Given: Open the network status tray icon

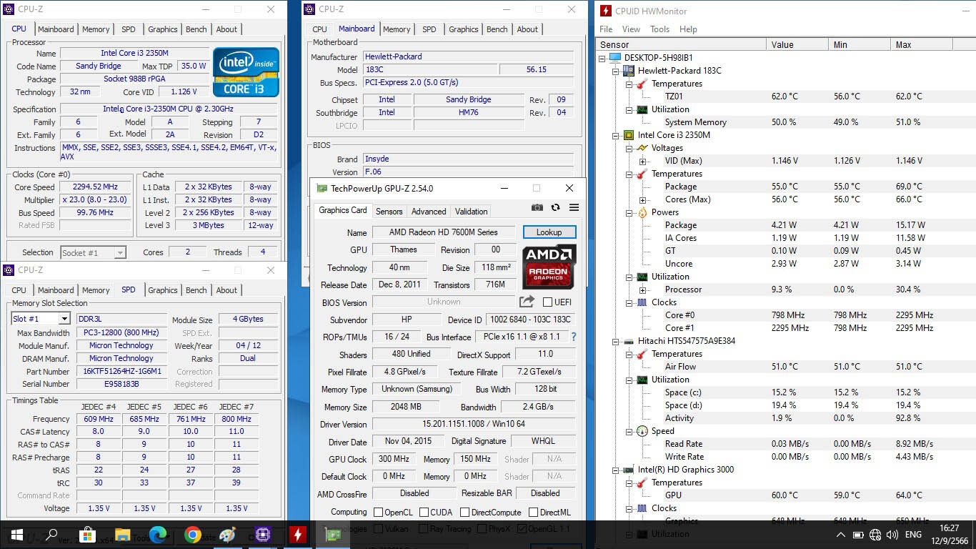Looking at the screenshot, I should point(875,535).
